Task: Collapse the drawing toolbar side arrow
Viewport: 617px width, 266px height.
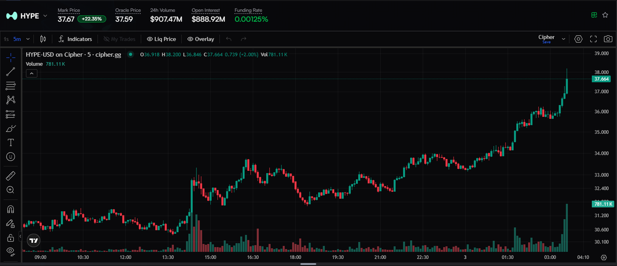Action: pyautogui.click(x=20, y=237)
